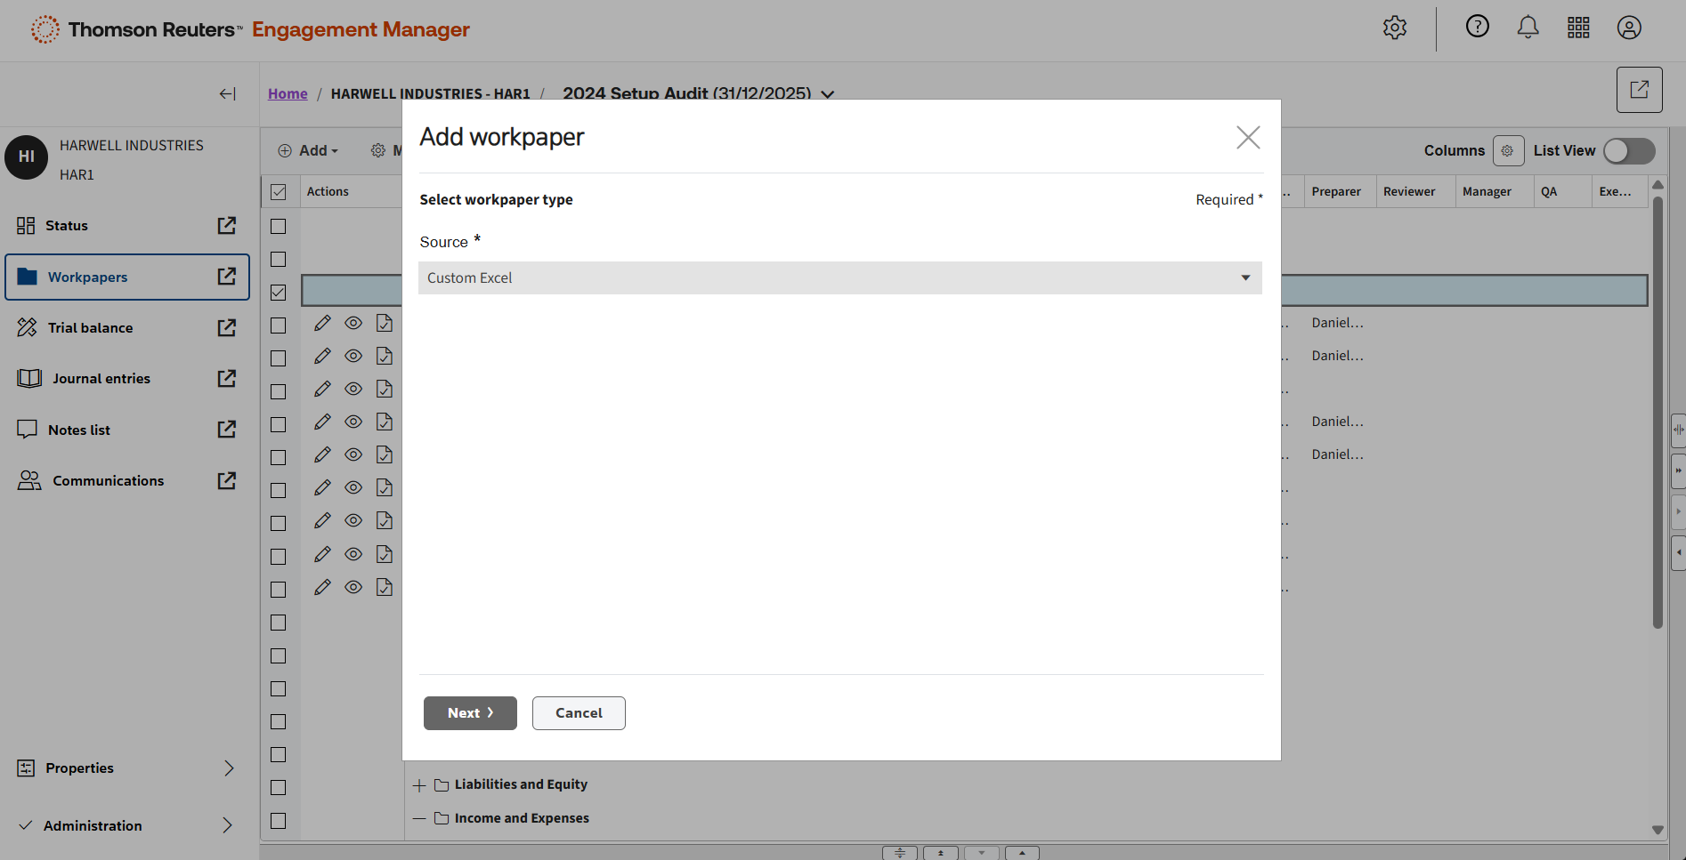The height and width of the screenshot is (860, 1686).
Task: Open Trial balance in new window icon
Action: click(227, 328)
